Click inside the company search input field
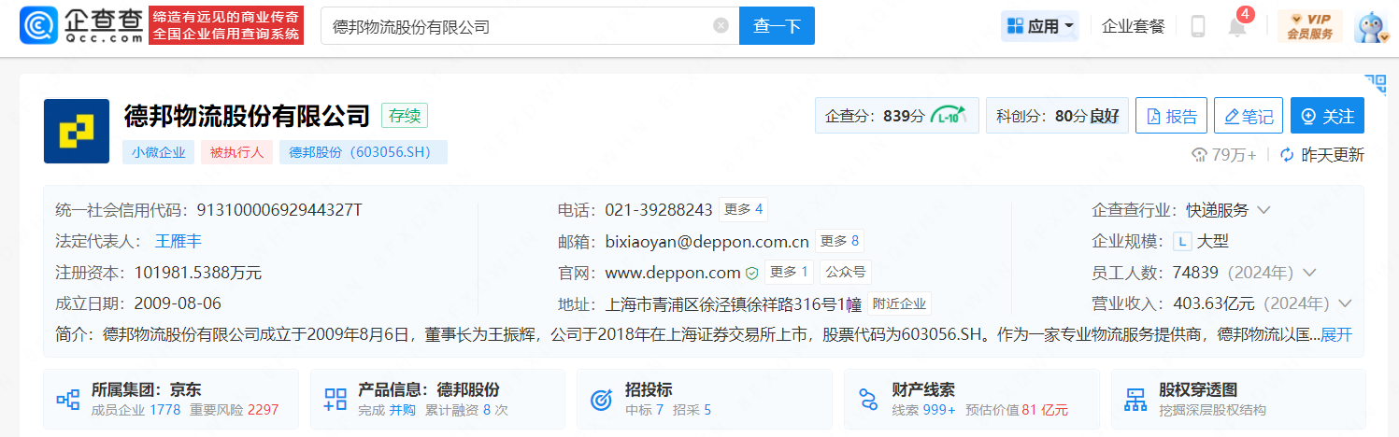Image resolution: width=1399 pixels, height=437 pixels. (x=514, y=26)
